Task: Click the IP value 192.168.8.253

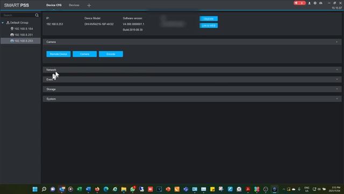Action: (x=55, y=24)
